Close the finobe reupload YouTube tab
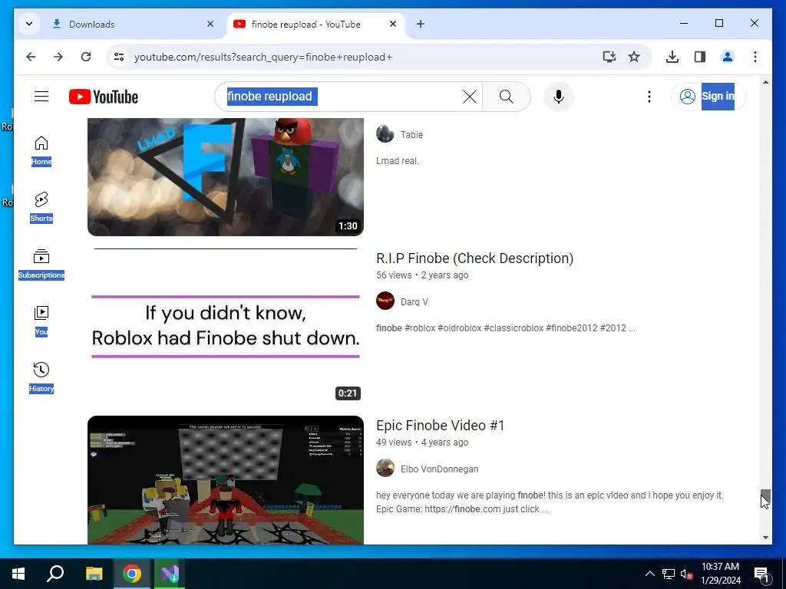Viewport: 786px width, 589px height. (393, 24)
